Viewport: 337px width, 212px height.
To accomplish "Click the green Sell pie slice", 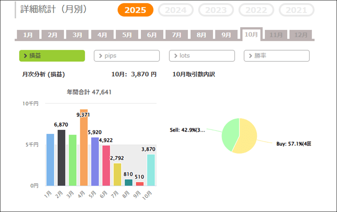I will [230, 133].
